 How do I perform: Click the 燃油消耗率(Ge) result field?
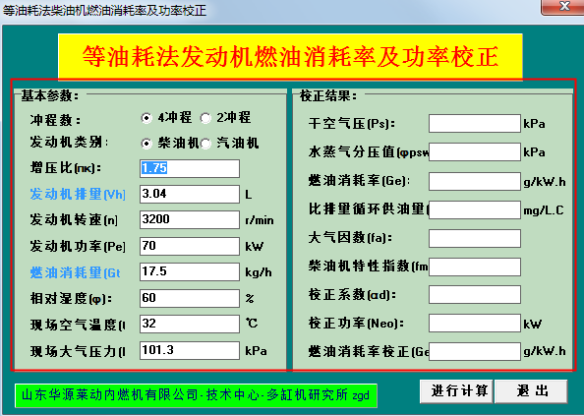click(475, 181)
